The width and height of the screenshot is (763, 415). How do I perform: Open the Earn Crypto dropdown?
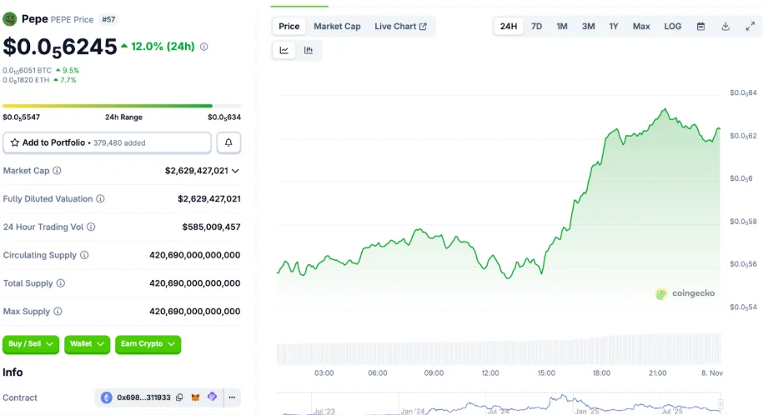pos(148,344)
